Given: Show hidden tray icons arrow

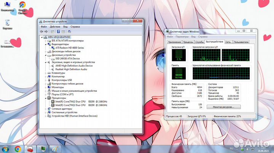Looking at the screenshot, I should (237, 149).
